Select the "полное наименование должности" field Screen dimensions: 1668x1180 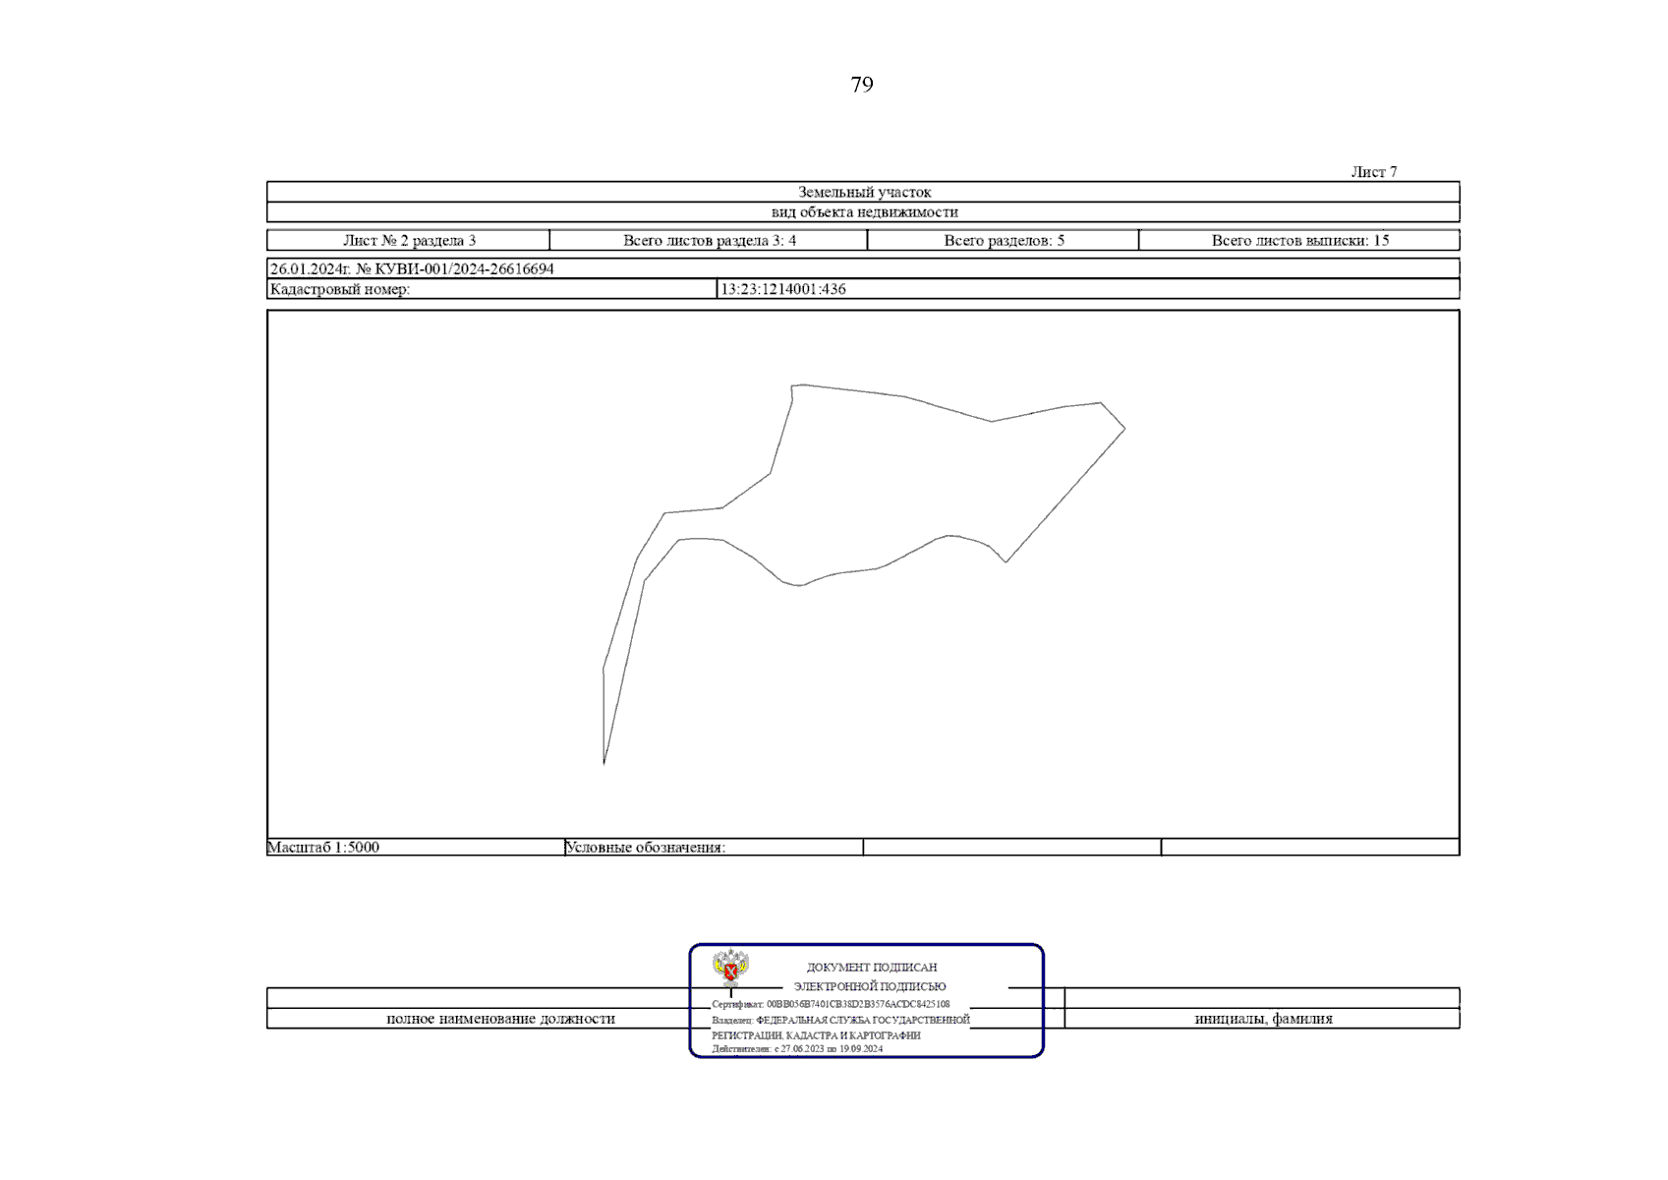pos(500,1019)
